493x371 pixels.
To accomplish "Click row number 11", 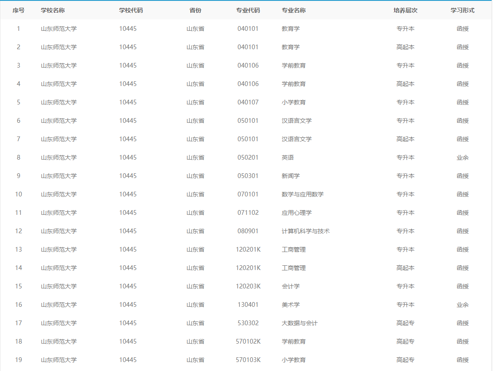I will 18,213.
